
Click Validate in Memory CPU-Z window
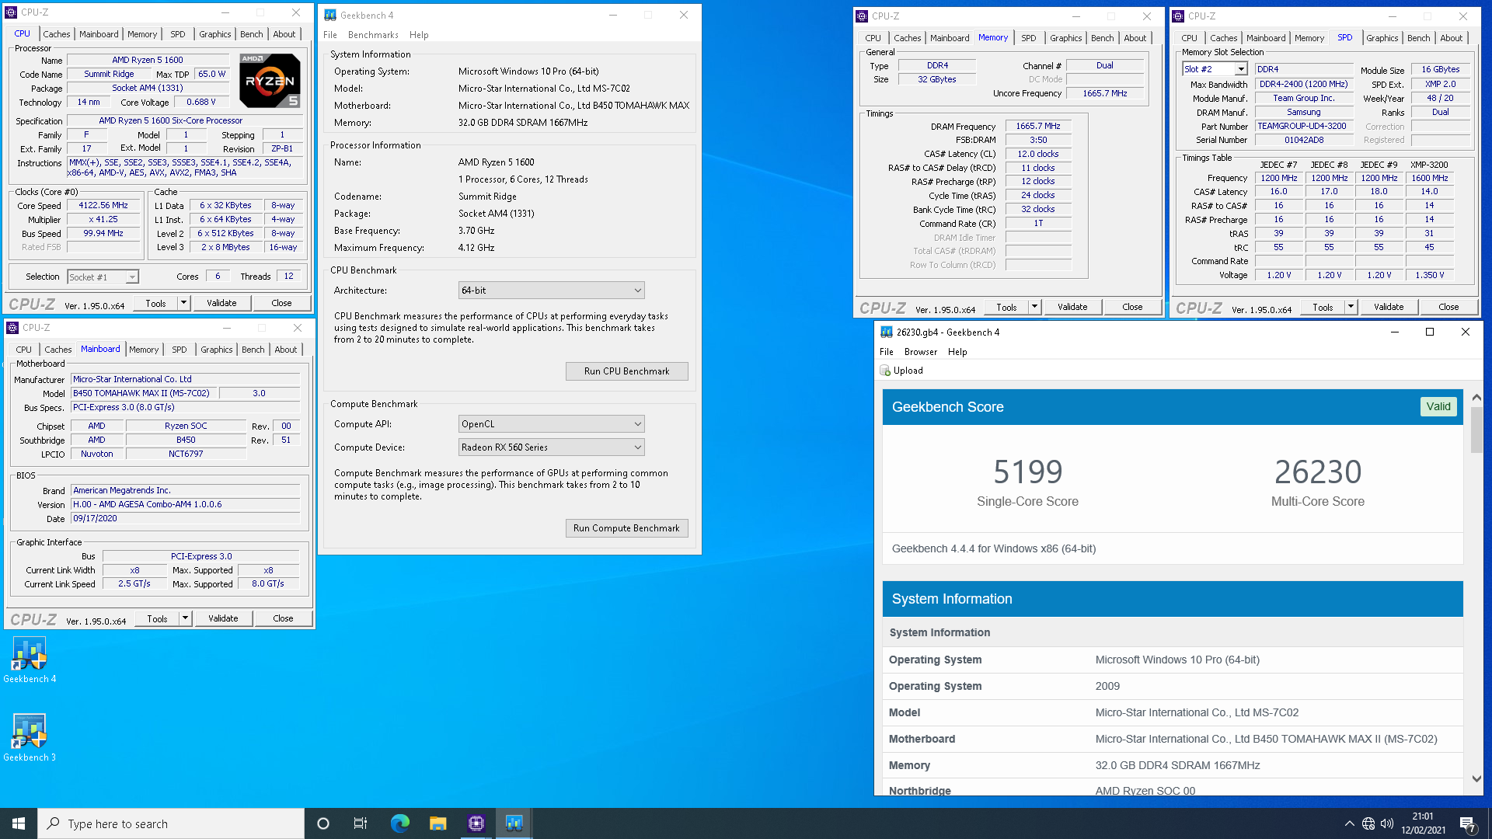click(1072, 307)
